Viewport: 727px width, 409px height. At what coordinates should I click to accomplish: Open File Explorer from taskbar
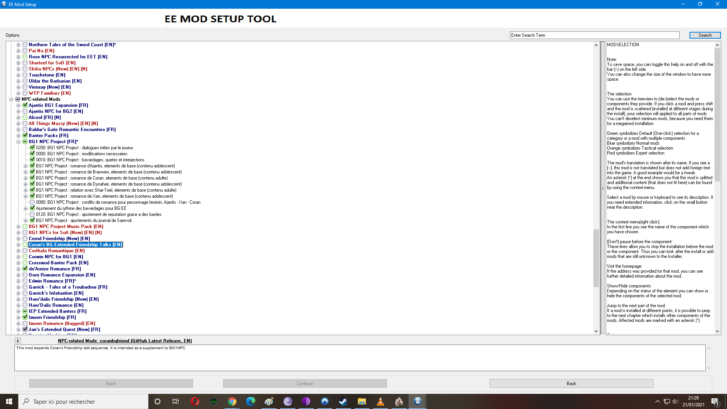[362, 401]
